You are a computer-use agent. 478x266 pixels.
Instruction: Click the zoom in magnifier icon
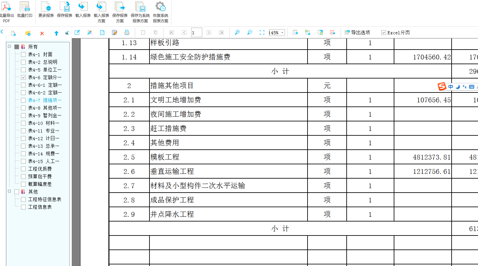click(x=237, y=32)
